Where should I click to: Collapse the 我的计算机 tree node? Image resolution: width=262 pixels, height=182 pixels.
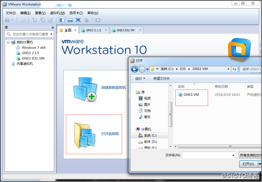tap(8, 42)
